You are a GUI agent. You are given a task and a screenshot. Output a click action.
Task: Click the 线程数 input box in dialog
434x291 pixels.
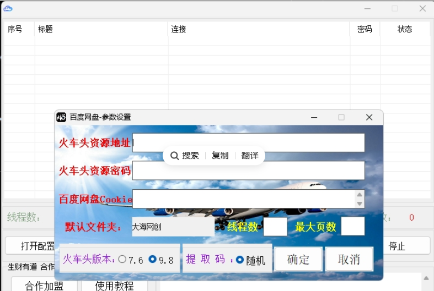click(x=275, y=227)
